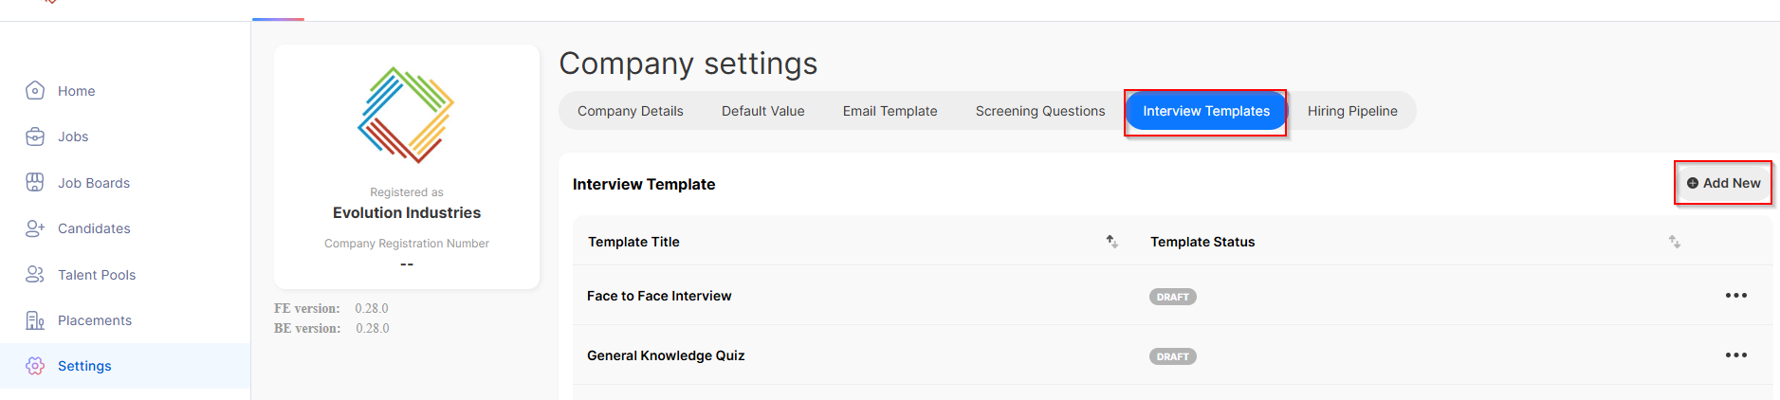Click the Face to Face Interview template title
Viewport: 1780px width, 400px height.
(x=659, y=296)
